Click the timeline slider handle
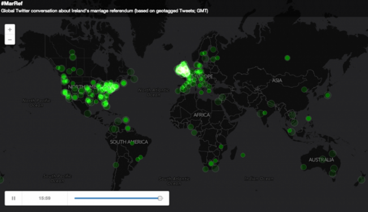 pyautogui.click(x=160, y=198)
